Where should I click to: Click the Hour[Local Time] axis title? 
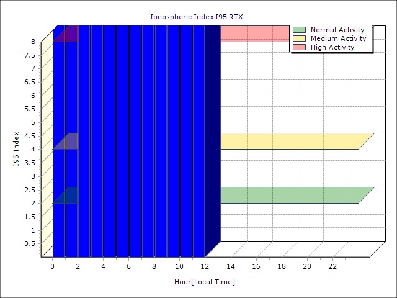(x=205, y=282)
